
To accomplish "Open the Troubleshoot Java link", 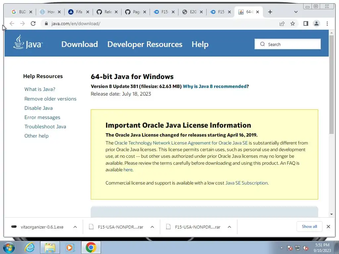I will coord(45,127).
